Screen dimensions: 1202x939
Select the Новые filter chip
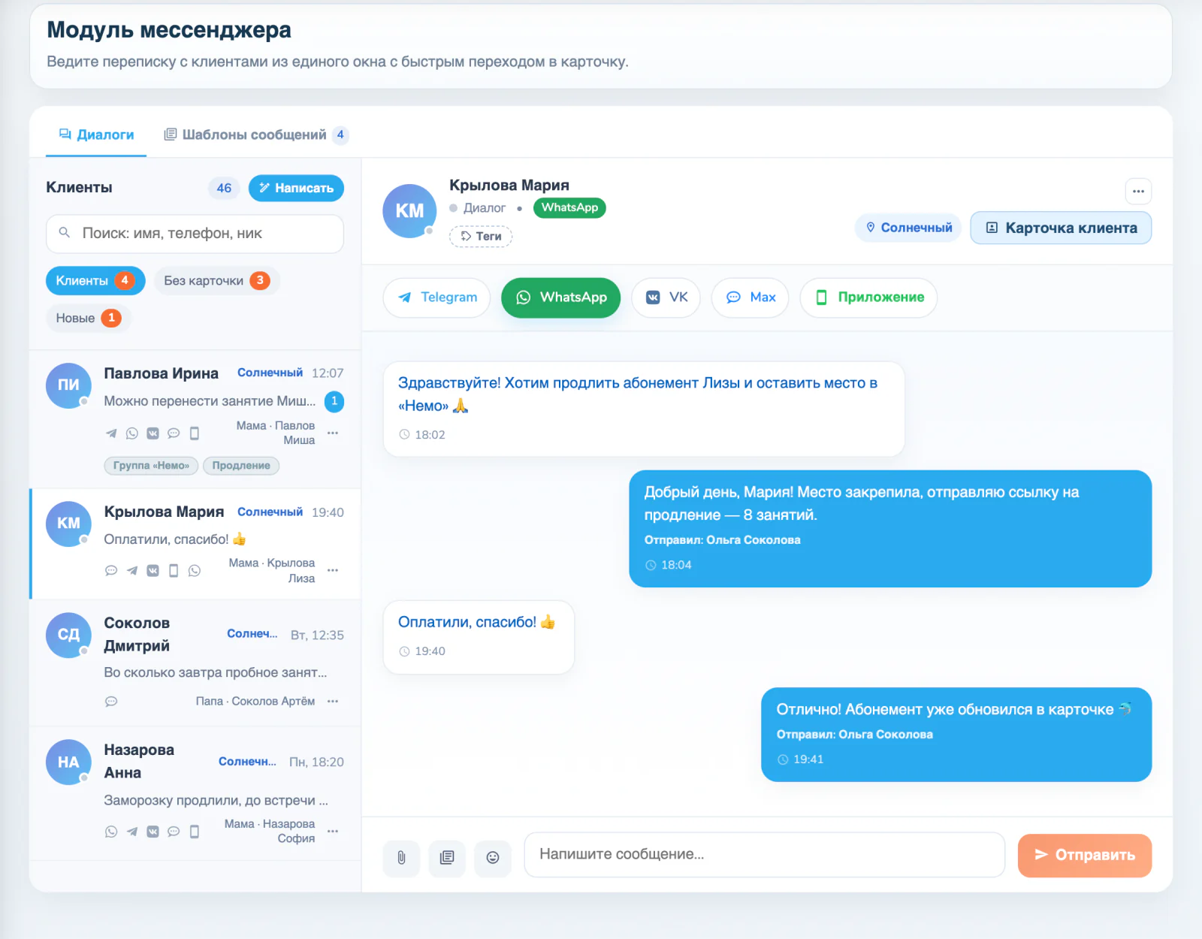coord(89,318)
